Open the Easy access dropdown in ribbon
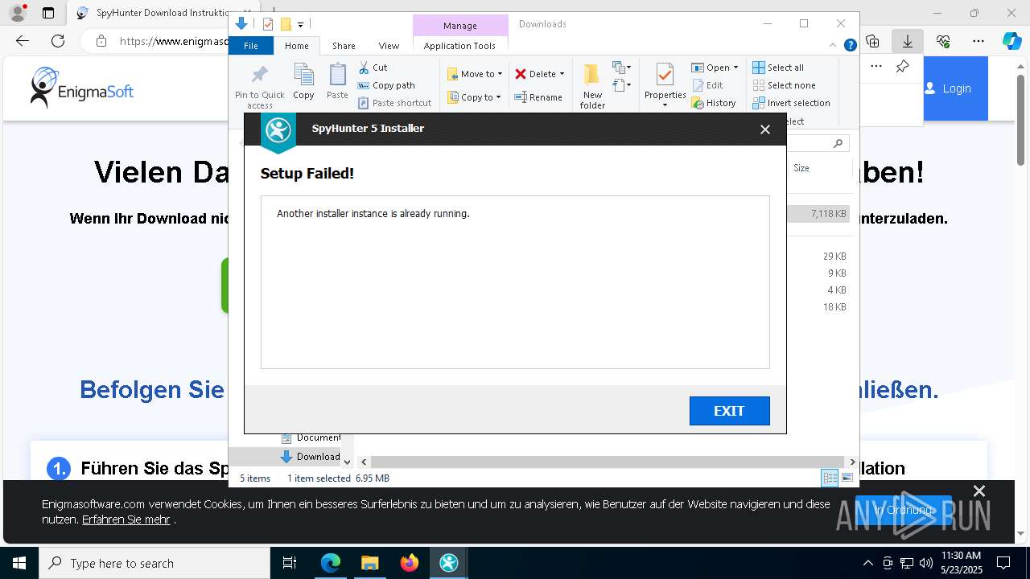 tap(621, 84)
